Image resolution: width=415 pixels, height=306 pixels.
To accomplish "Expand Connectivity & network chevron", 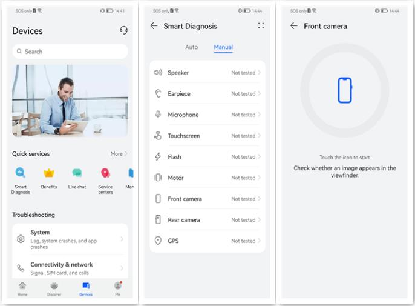I will coord(122,268).
